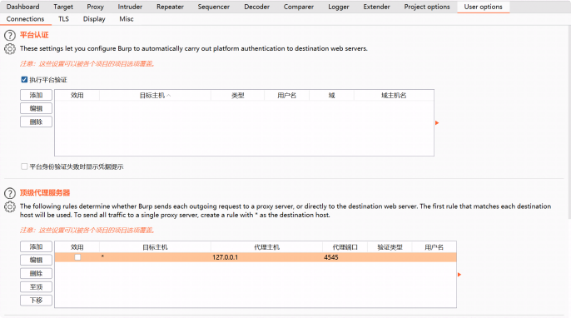Click 用户名 column header in authentication table
This screenshot has height=318, width=571.
286,96
